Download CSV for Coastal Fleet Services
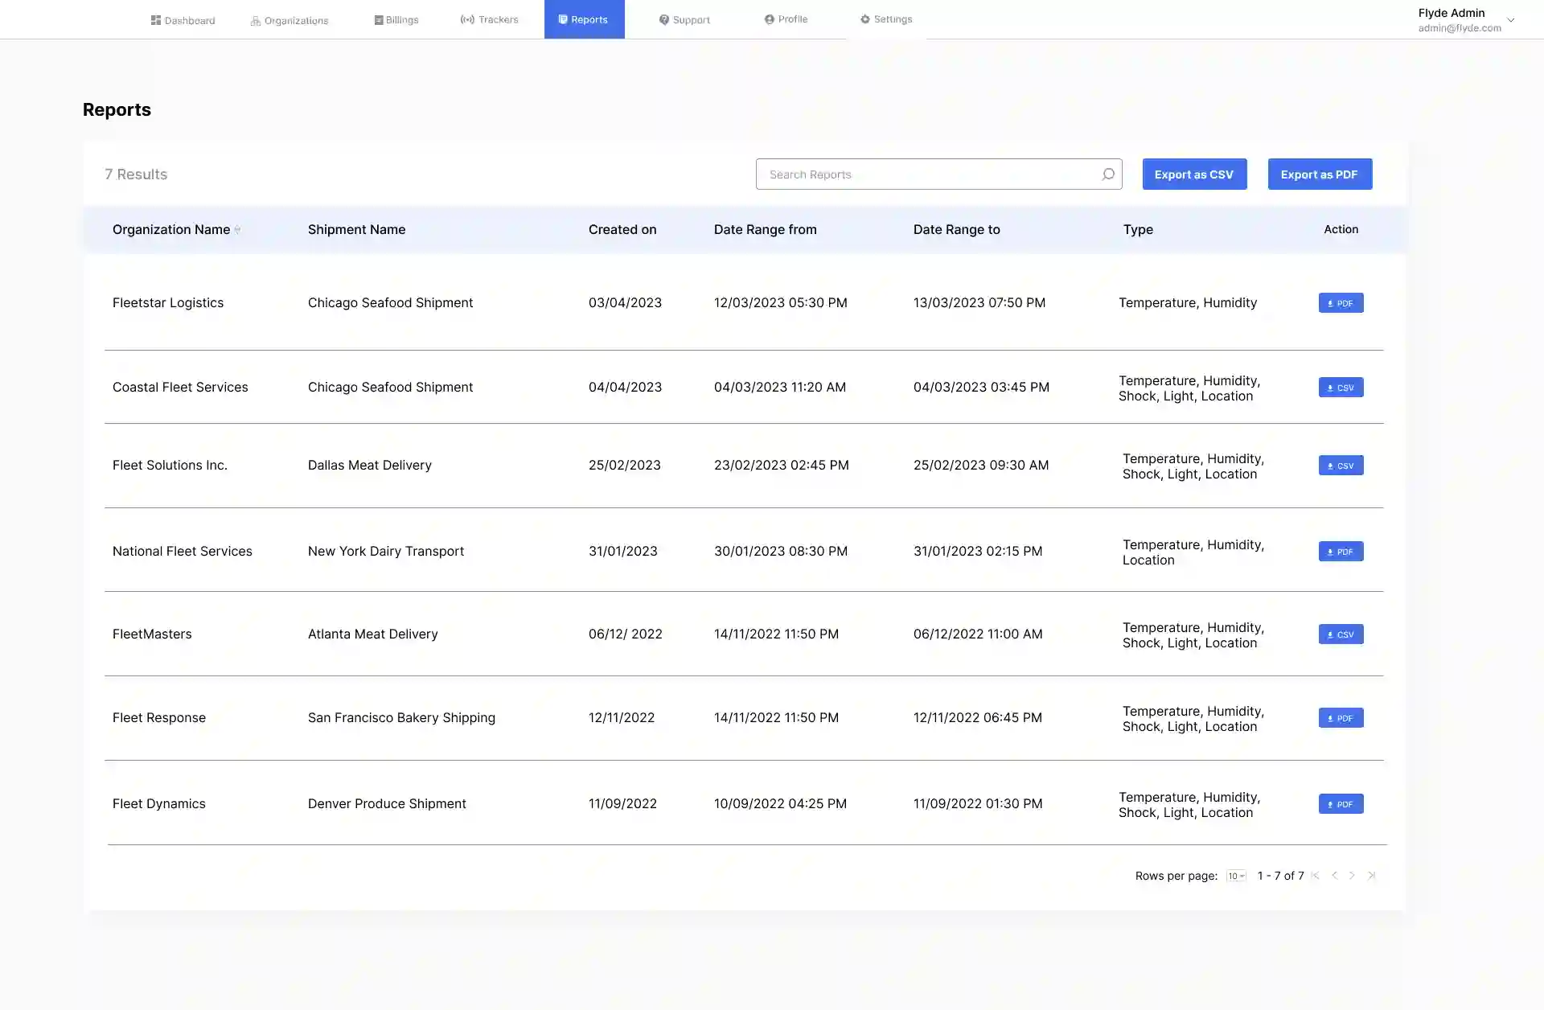Viewport: 1544px width, 1010px height. [x=1341, y=388]
